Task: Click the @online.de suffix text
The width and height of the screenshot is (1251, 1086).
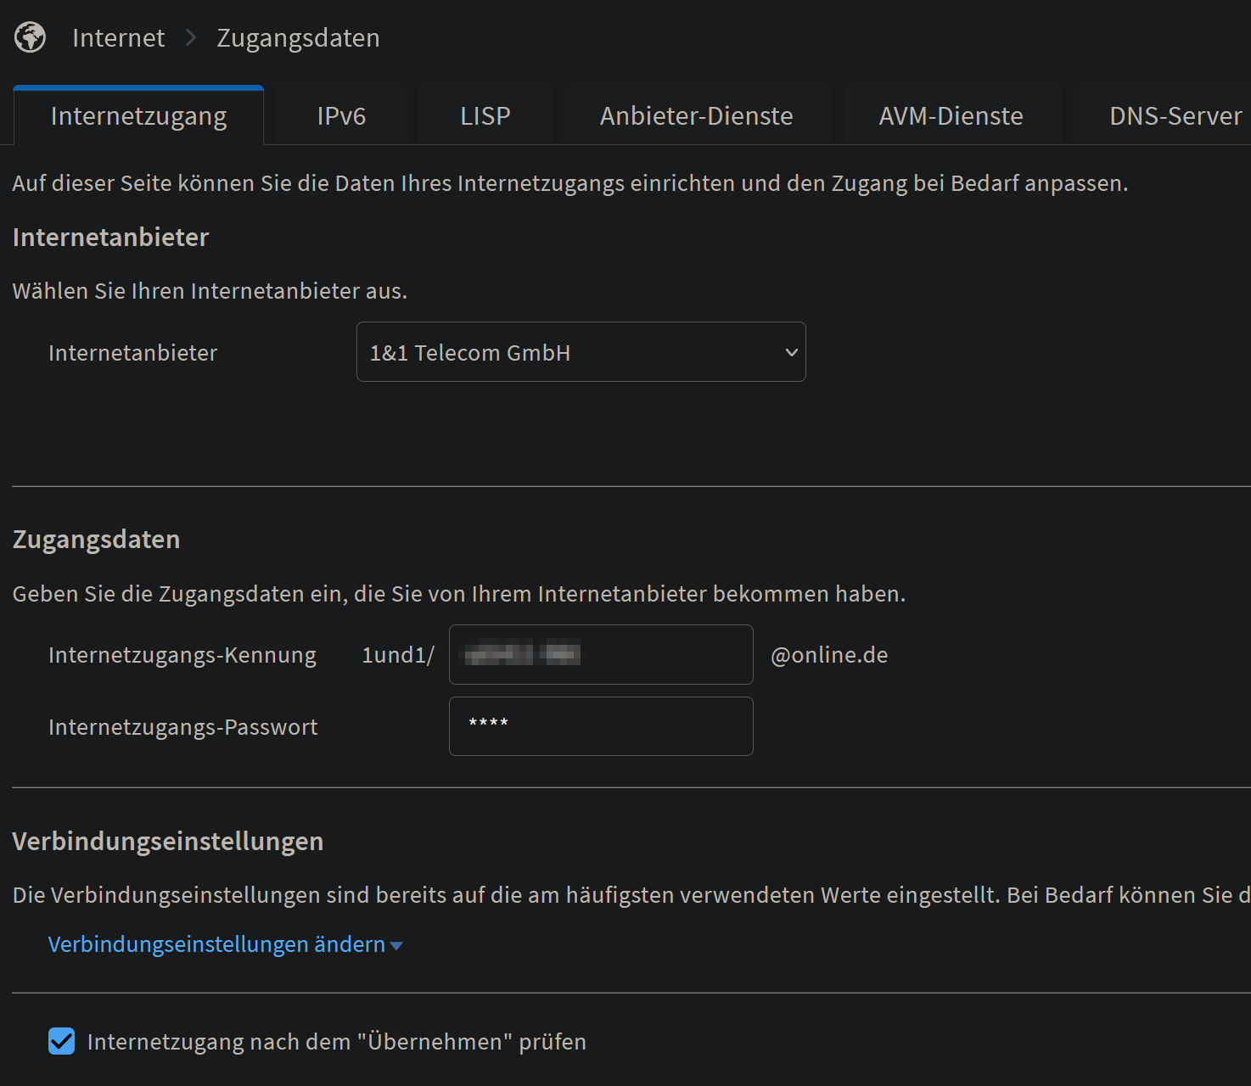Action: [828, 655]
